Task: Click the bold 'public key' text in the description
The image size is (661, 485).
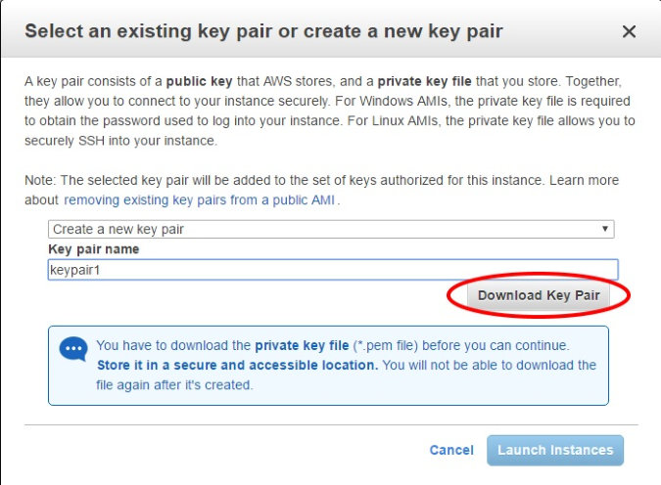Action: [199, 82]
